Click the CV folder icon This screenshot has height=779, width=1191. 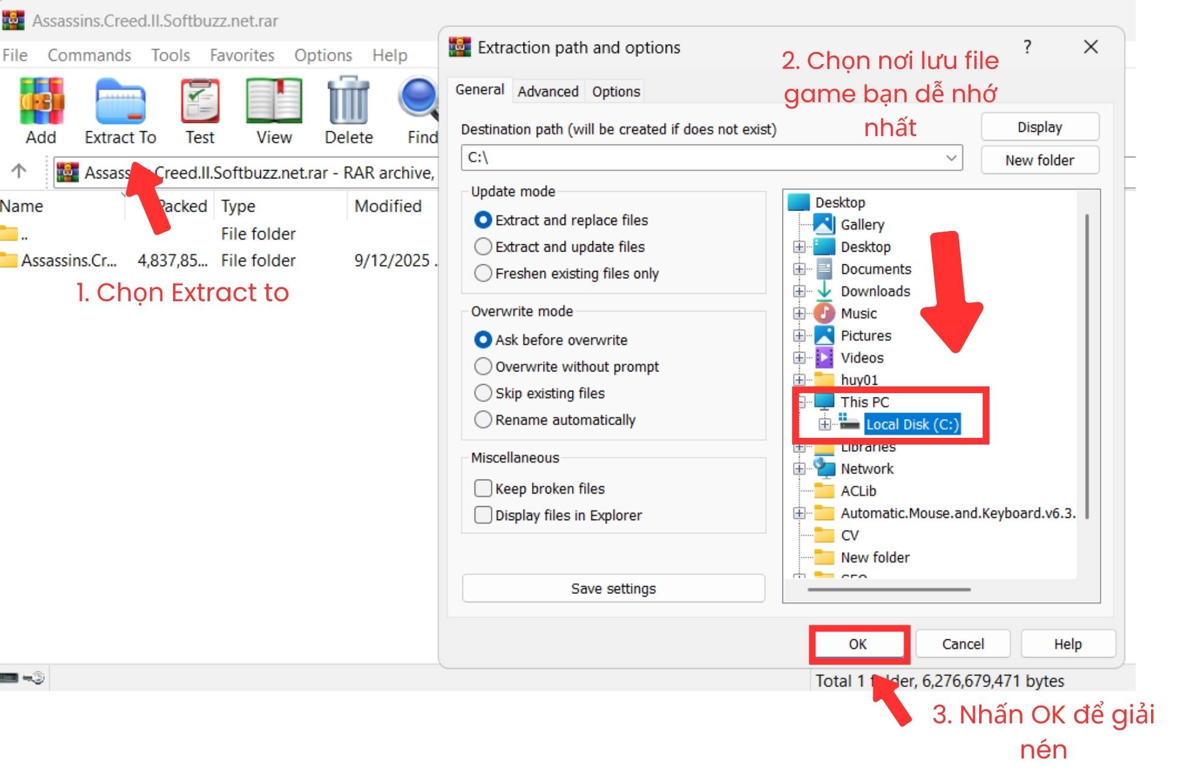(824, 535)
